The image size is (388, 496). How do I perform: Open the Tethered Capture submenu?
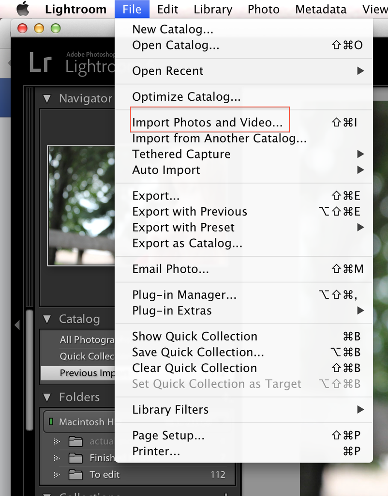point(181,154)
